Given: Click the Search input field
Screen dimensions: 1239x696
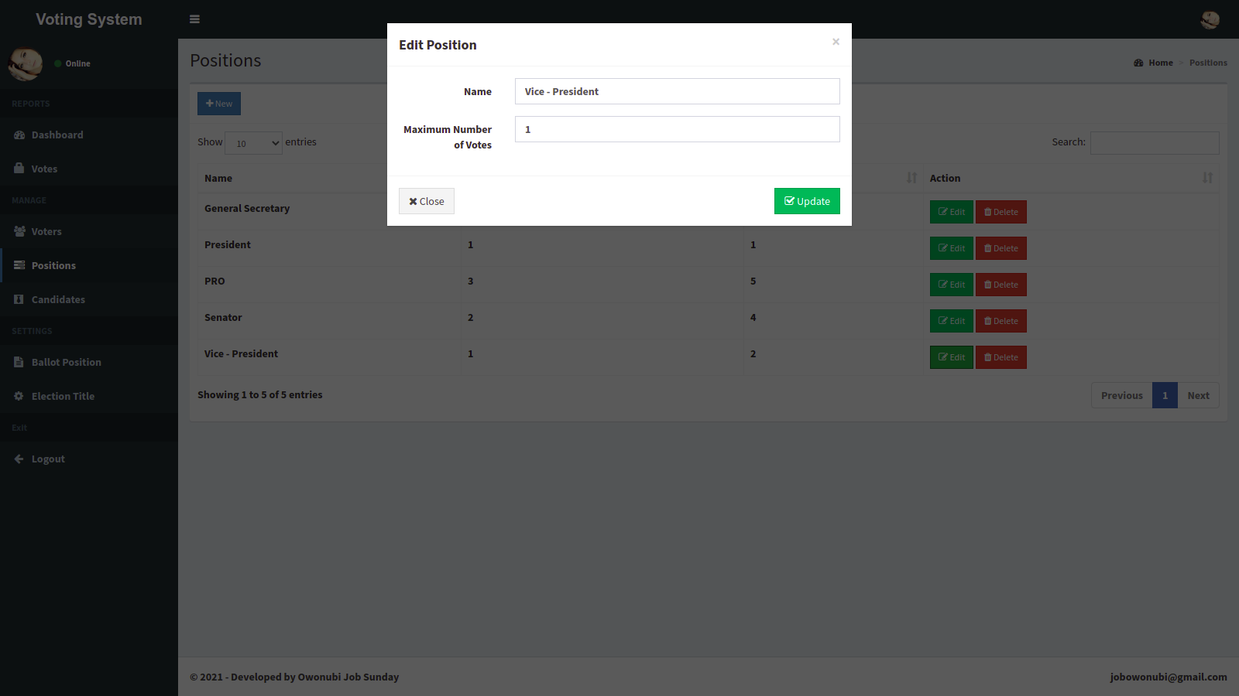Looking at the screenshot, I should 1155,143.
